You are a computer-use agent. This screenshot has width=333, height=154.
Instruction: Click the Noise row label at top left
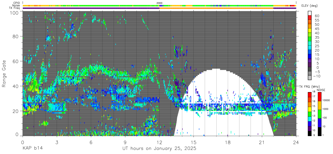point(16,5)
